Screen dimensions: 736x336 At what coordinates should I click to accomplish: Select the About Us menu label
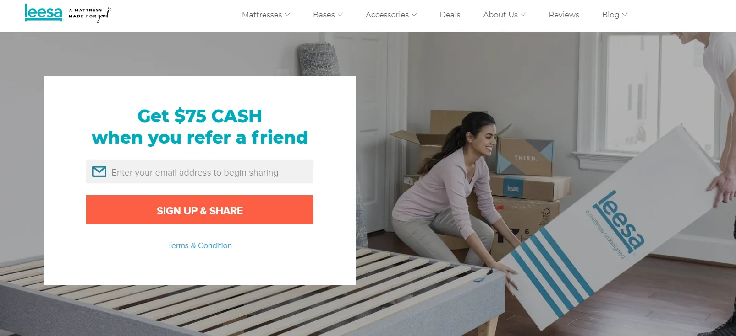(x=500, y=15)
